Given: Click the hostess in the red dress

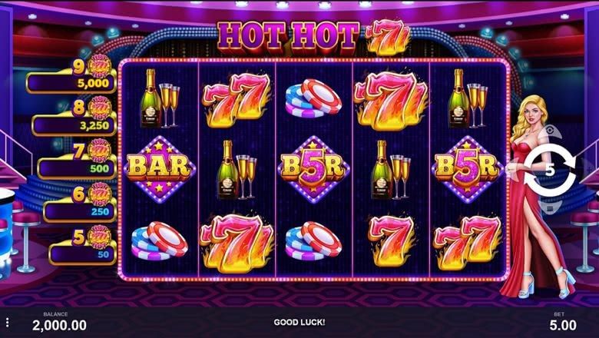Looking at the screenshot, I should coord(537,197).
